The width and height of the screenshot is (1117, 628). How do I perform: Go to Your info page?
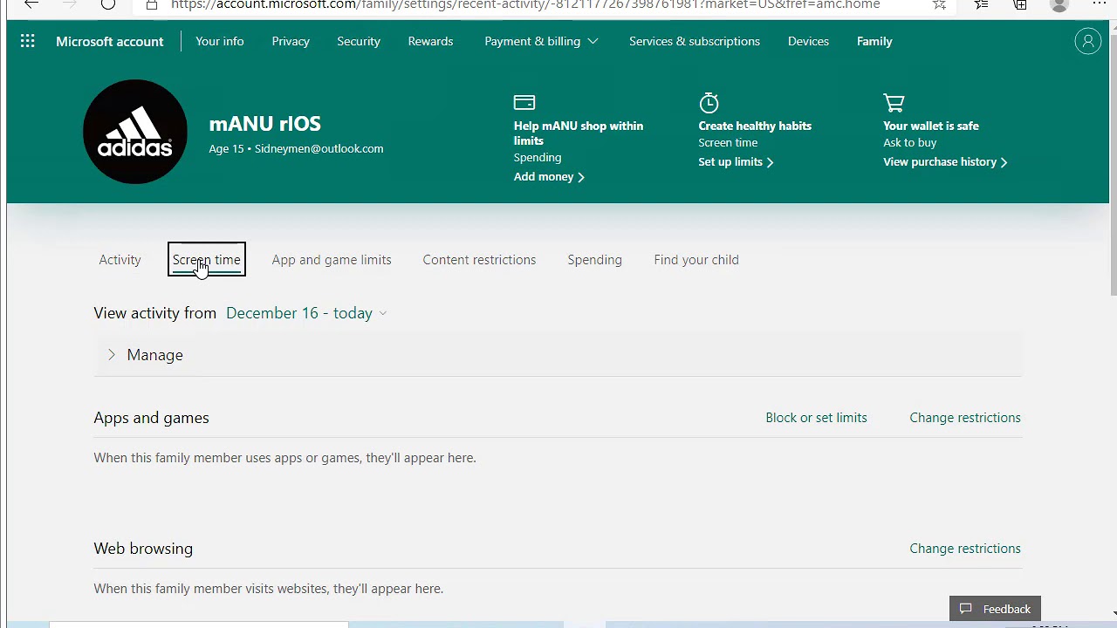[x=220, y=41]
